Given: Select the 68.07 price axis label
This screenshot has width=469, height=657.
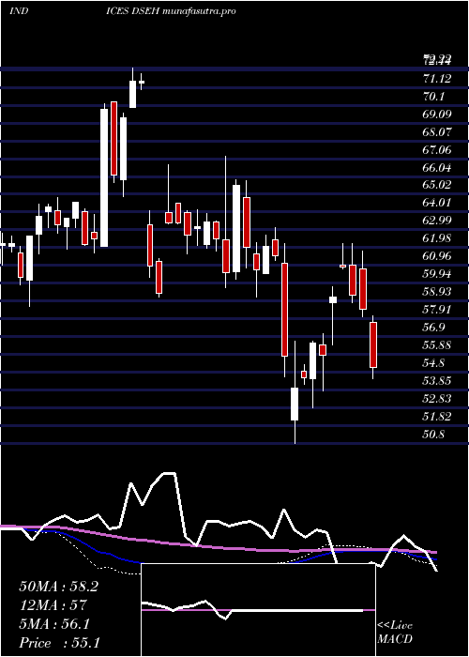Looking at the screenshot, I should point(438,132).
